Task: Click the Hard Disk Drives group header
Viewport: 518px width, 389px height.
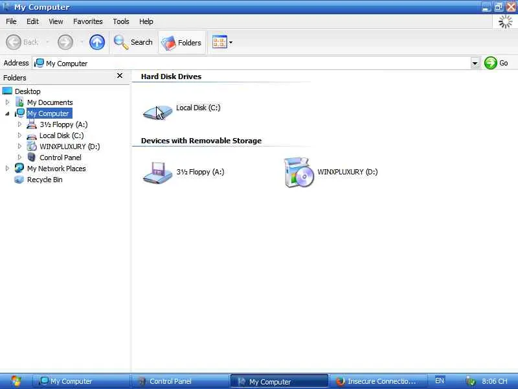Action: (171, 77)
